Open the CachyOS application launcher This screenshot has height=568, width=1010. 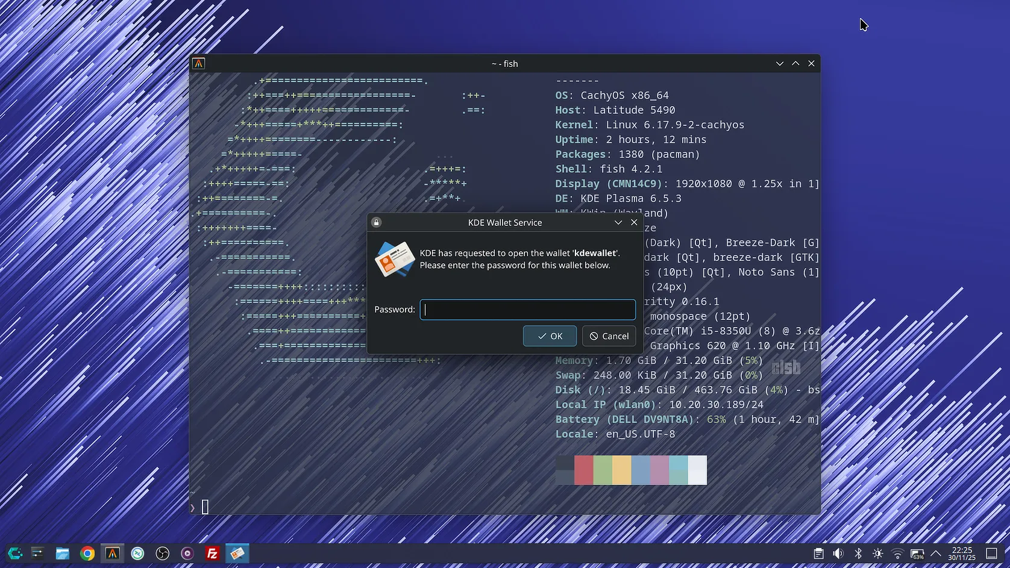pyautogui.click(x=14, y=553)
